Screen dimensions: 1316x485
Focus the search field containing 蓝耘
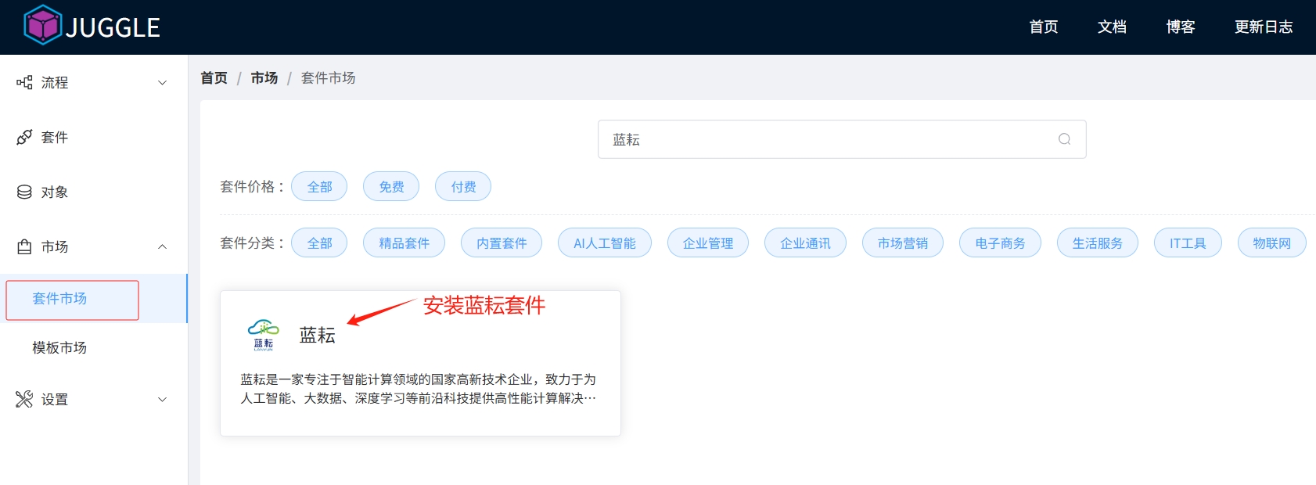coord(842,139)
